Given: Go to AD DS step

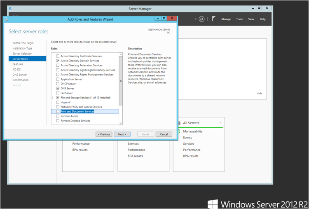Looking at the screenshot, I should click(x=16, y=69).
